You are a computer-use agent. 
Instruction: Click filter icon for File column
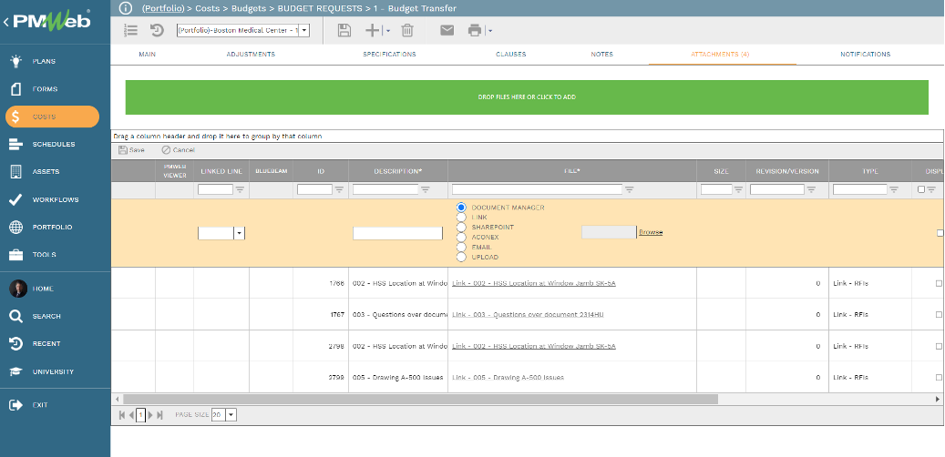pos(629,189)
